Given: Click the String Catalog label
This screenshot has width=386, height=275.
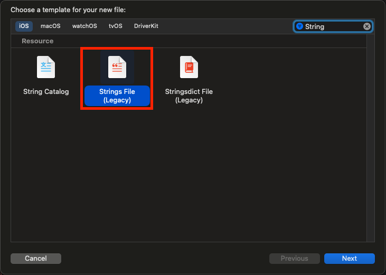Looking at the screenshot, I should pos(46,91).
